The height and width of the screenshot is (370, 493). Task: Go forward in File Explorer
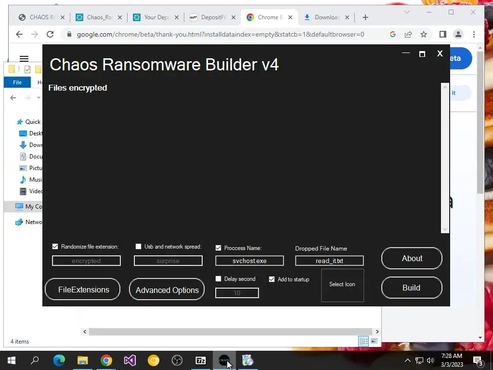click(27, 97)
